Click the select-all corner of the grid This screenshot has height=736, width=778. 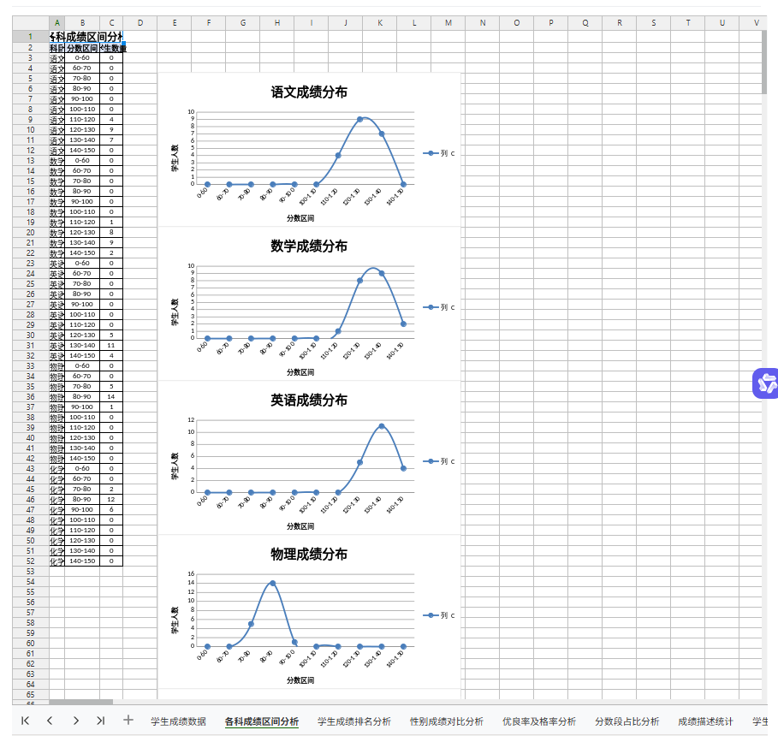tap(31, 22)
